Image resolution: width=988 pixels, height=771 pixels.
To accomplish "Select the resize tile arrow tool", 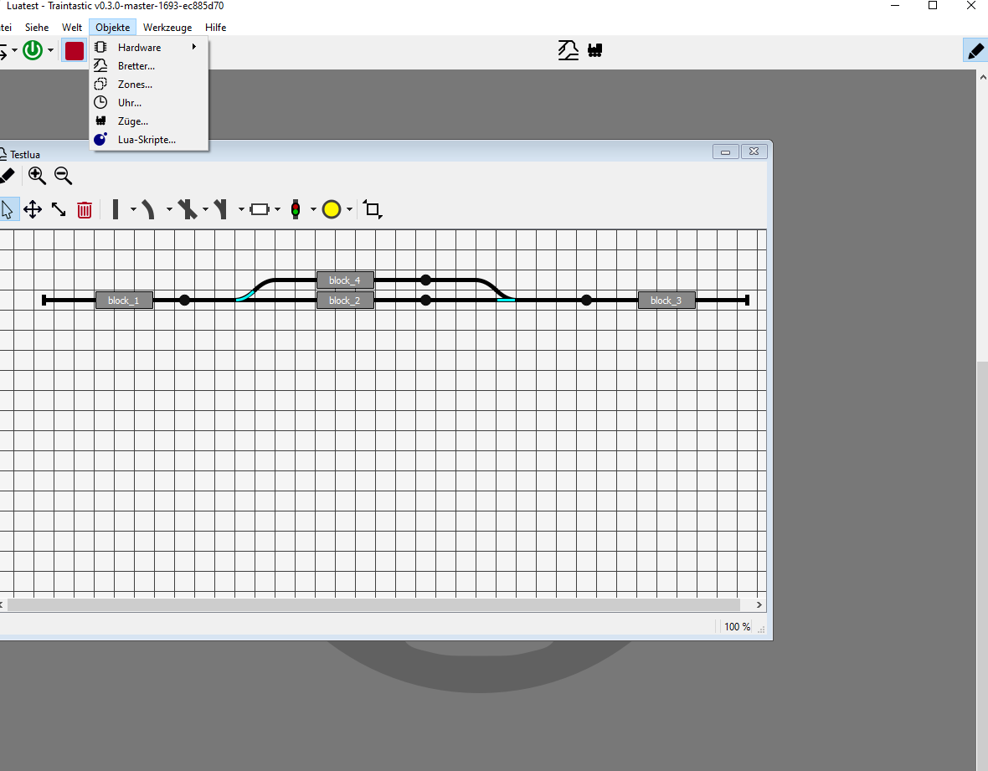I will coord(59,209).
